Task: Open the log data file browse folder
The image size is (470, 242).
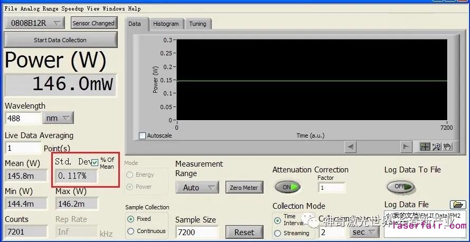Action: 457,205
